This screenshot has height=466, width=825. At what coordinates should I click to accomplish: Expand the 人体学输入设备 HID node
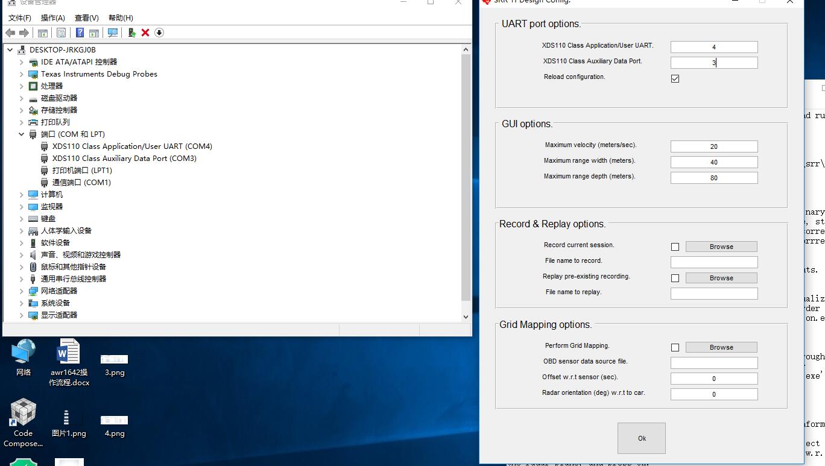pos(22,231)
